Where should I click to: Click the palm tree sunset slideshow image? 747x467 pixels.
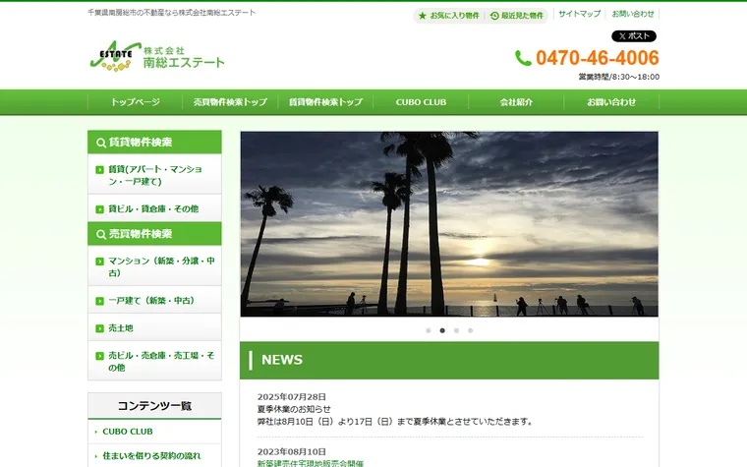[449, 224]
